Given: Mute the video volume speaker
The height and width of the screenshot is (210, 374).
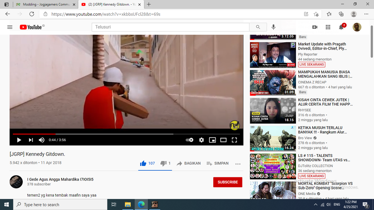Looking at the screenshot, I should click(42, 140).
